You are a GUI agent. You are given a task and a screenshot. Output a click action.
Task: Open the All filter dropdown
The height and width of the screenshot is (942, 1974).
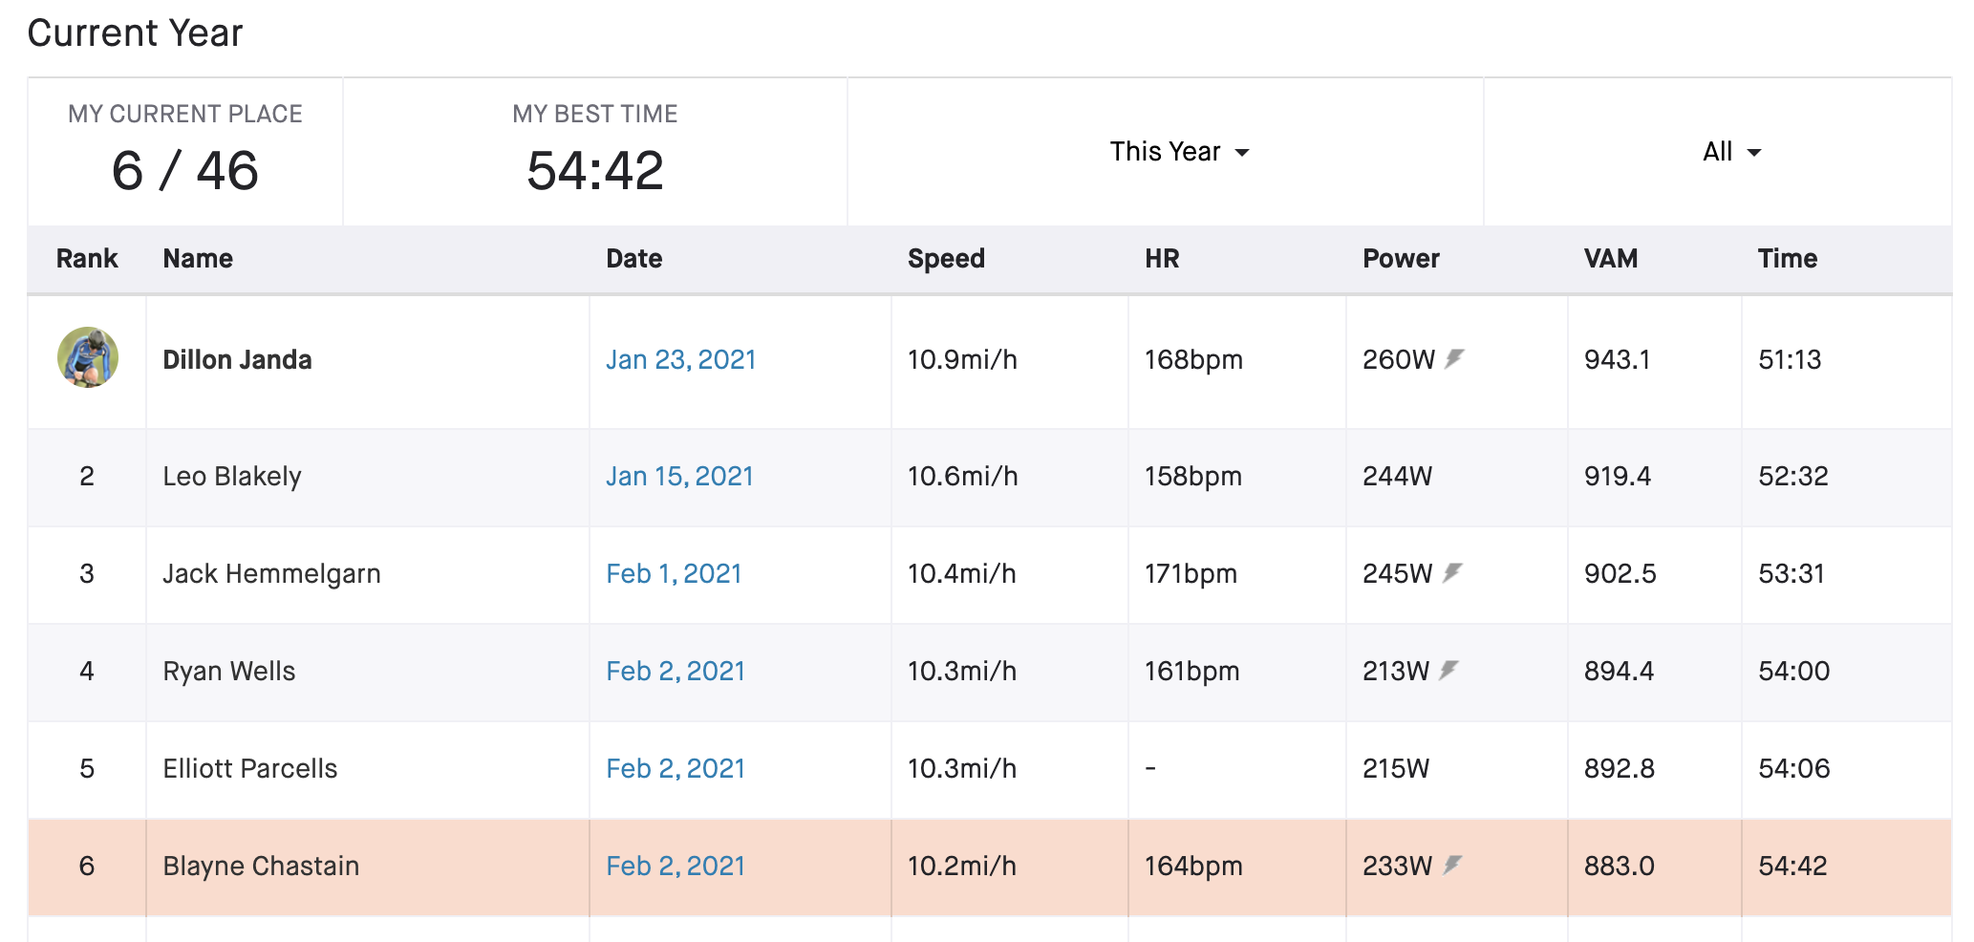tap(1731, 152)
